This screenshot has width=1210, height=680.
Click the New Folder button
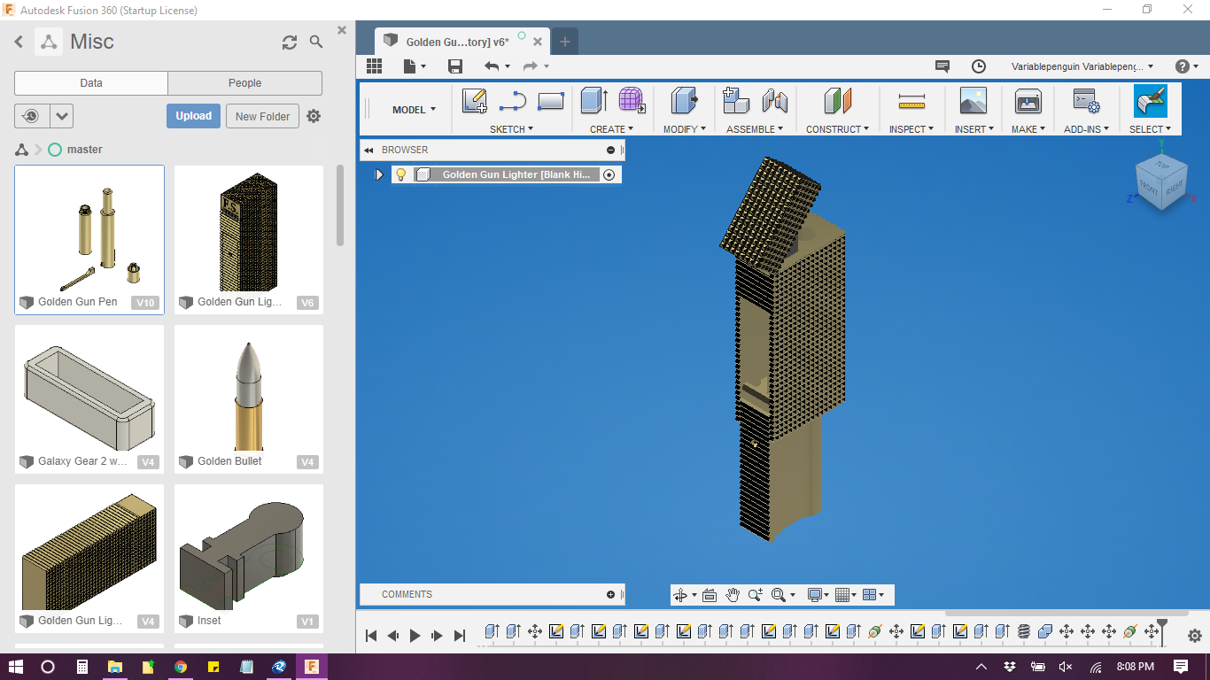tap(262, 116)
